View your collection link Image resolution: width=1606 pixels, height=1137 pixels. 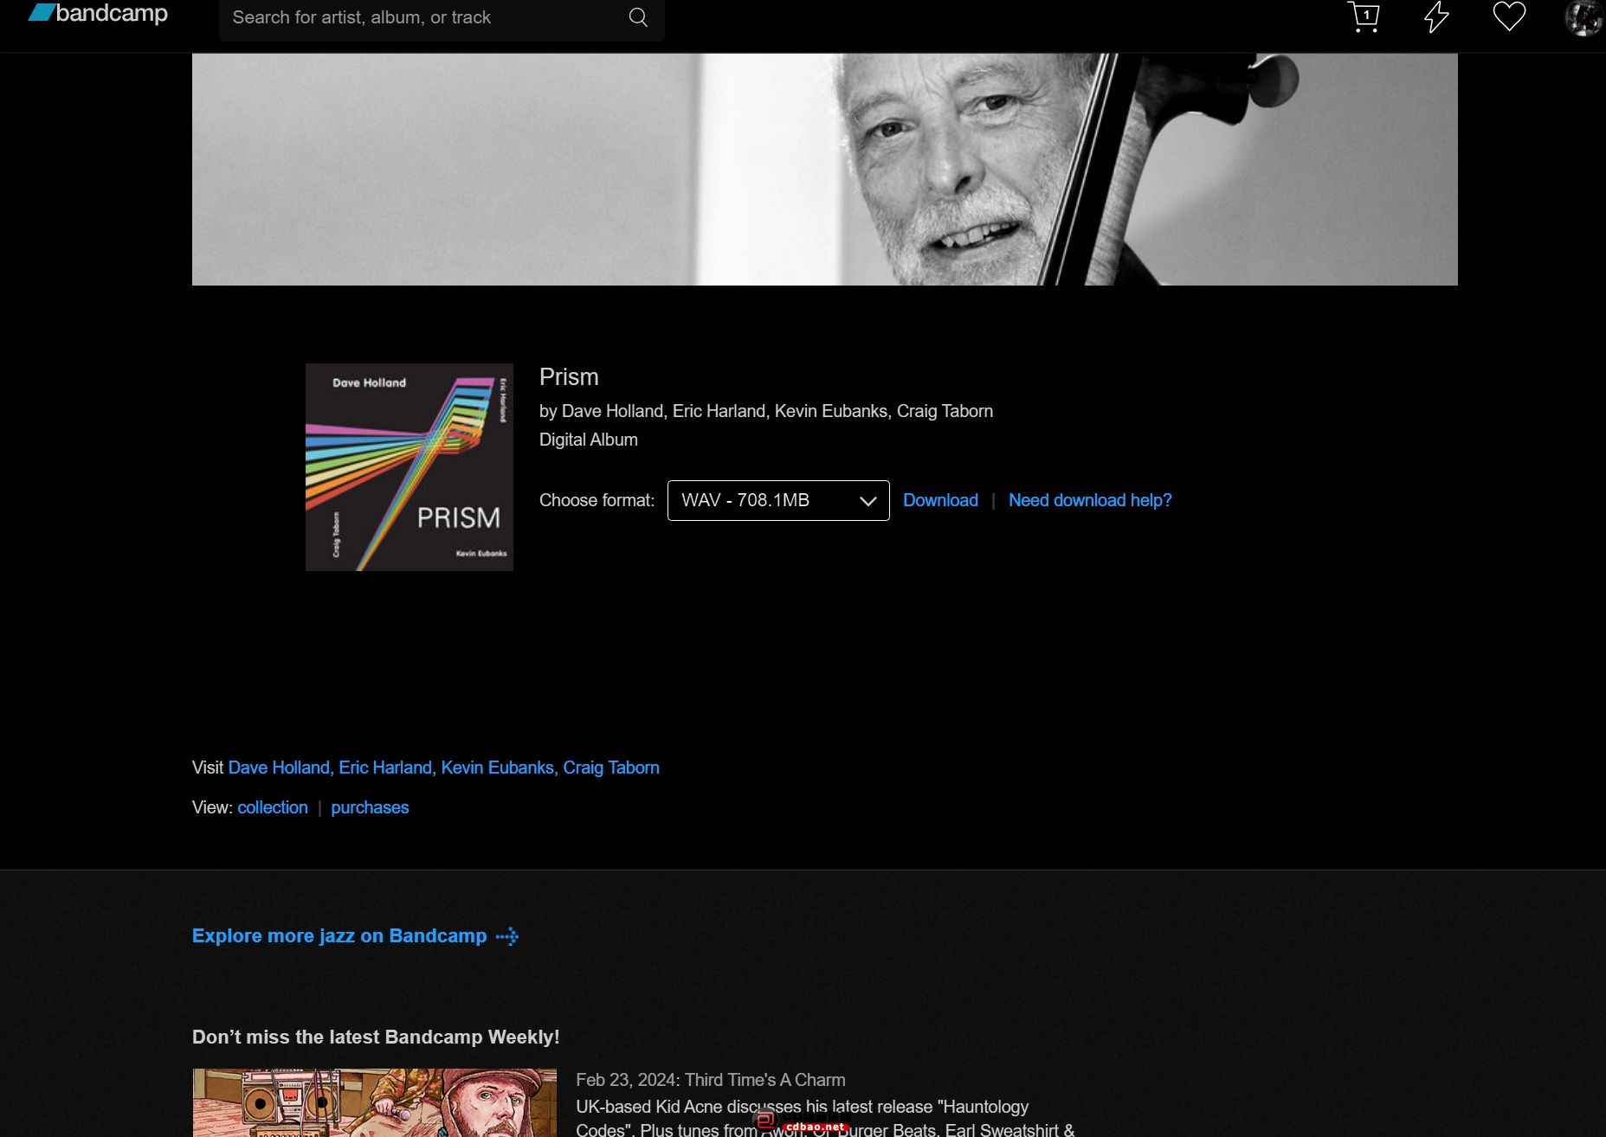point(273,807)
